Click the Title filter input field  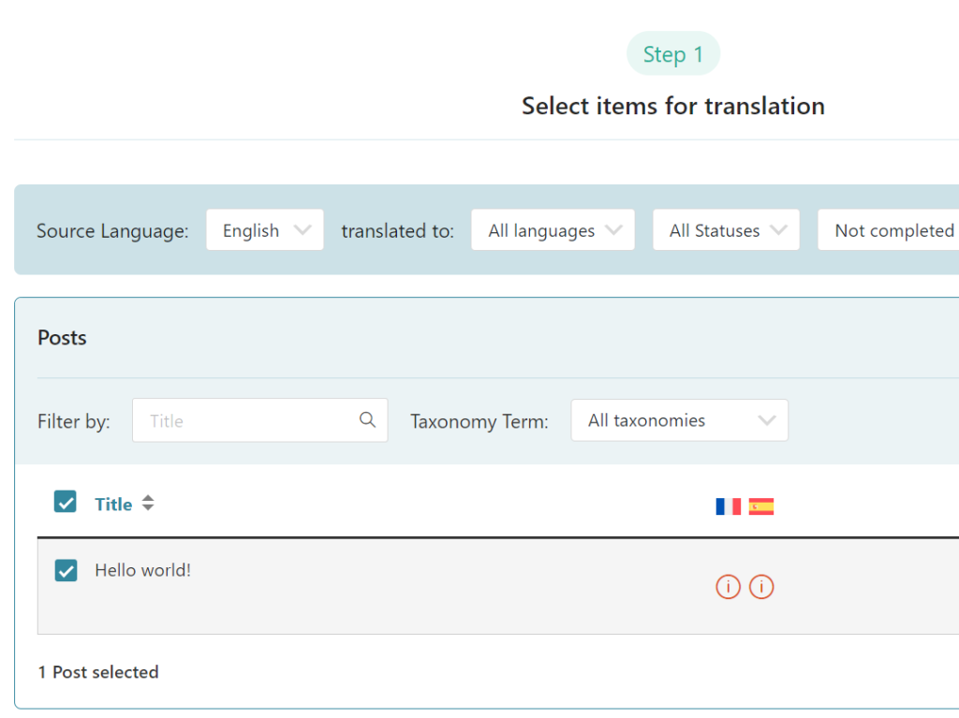pos(260,420)
